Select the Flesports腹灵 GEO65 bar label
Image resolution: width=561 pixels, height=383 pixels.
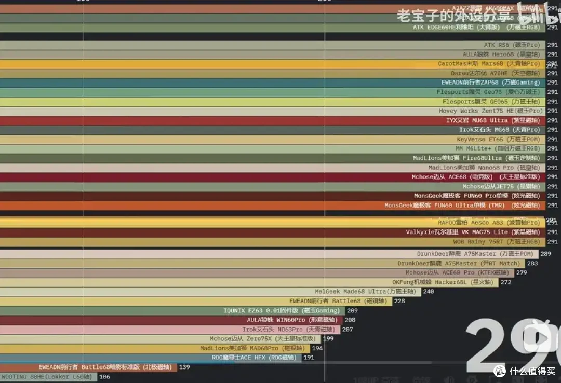coord(491,102)
